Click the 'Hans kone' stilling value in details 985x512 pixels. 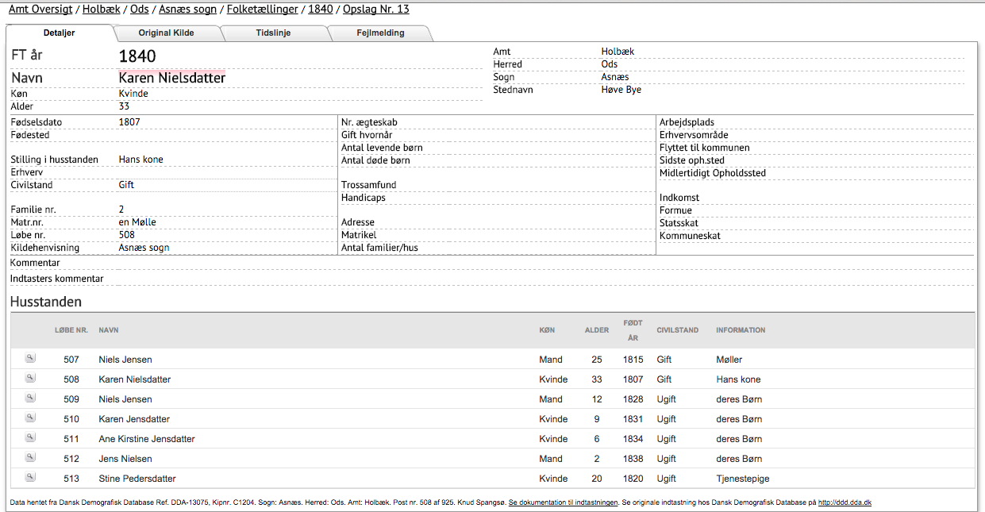[140, 160]
